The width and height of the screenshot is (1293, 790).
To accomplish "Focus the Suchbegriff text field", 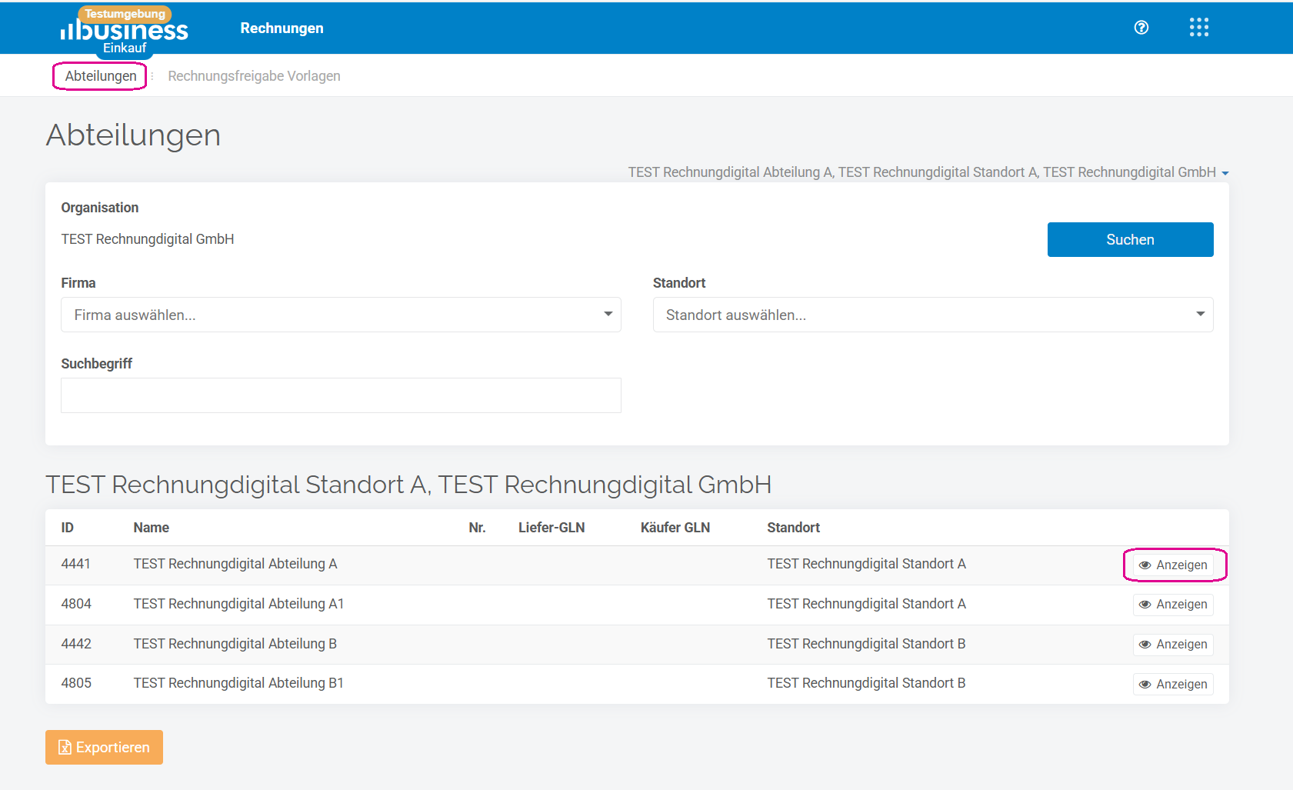I will pos(341,395).
